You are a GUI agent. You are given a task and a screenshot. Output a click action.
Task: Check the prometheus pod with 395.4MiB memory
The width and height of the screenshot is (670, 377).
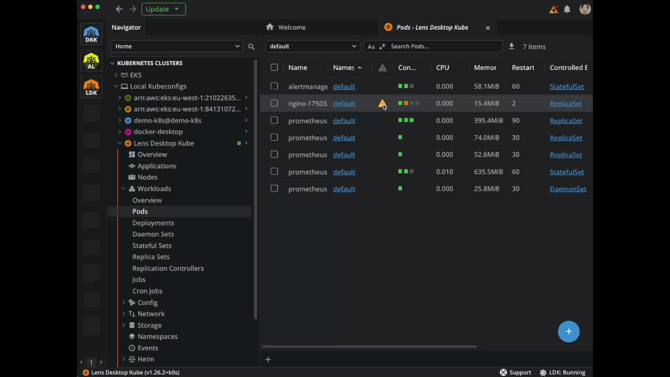click(274, 120)
